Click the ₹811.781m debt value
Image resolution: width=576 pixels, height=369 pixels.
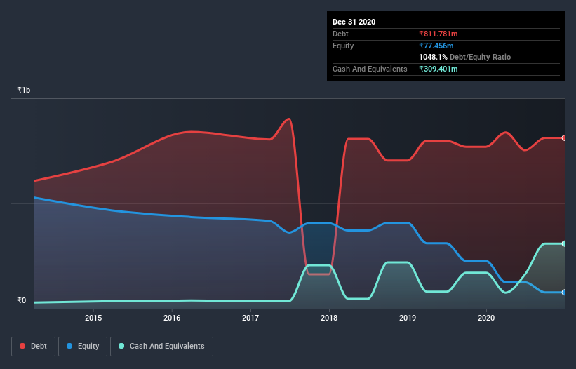tap(438, 34)
